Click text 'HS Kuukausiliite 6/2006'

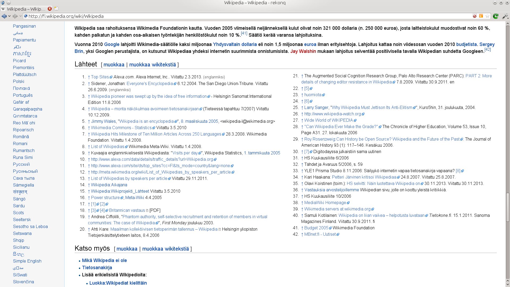(326, 158)
